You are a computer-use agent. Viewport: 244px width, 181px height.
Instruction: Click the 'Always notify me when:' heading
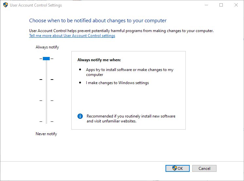pos(99,60)
